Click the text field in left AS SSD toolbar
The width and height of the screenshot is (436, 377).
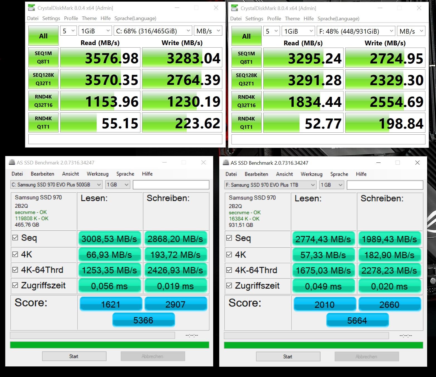click(x=171, y=184)
